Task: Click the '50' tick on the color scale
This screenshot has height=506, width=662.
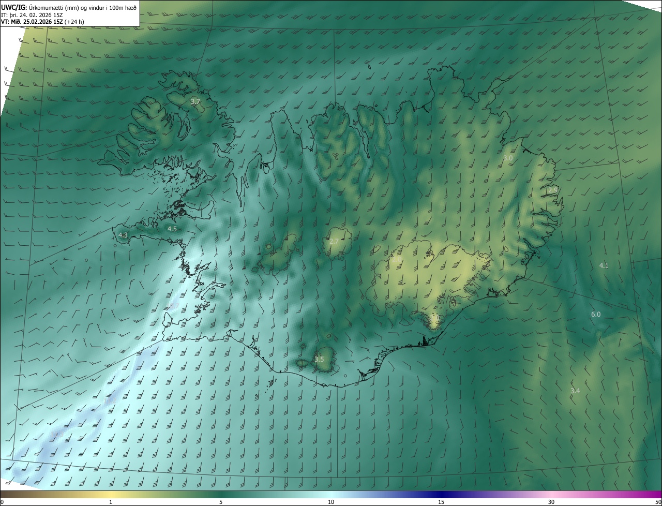Action: 658,502
